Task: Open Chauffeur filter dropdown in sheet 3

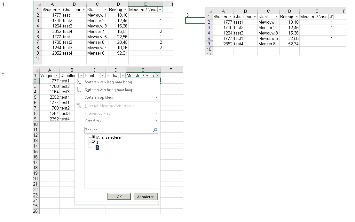Action: pos(255,17)
